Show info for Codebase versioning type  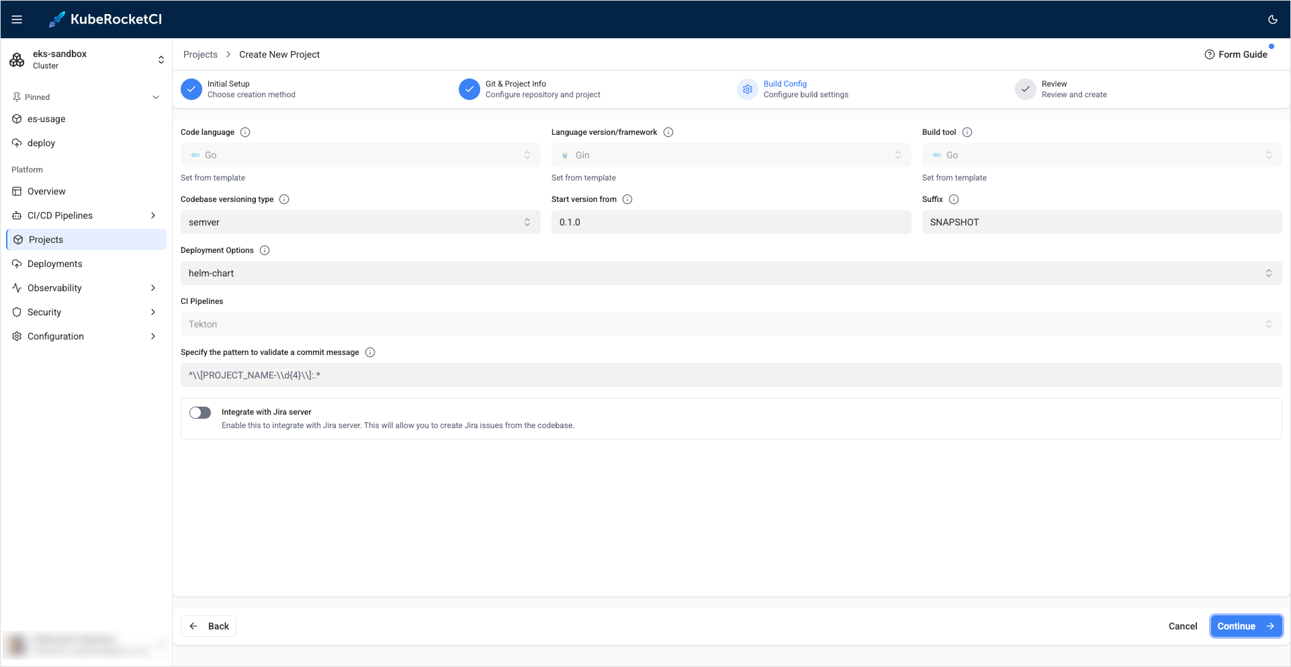[x=284, y=199]
